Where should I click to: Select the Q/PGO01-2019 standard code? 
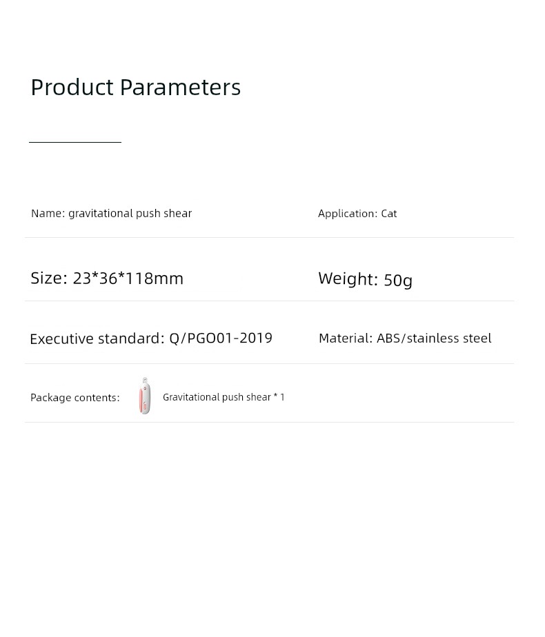pos(221,338)
